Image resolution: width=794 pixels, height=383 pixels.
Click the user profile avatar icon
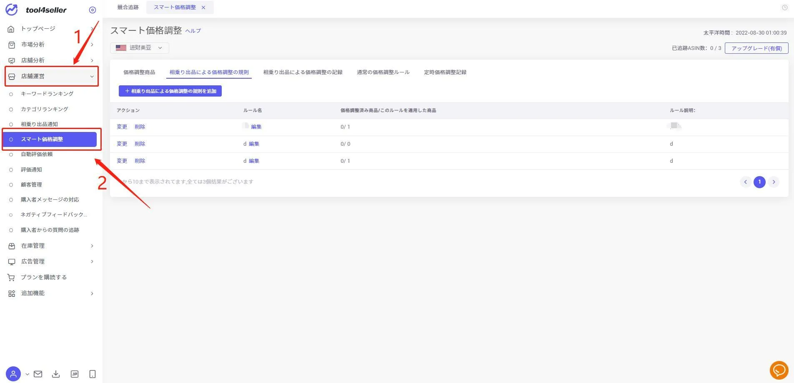click(x=13, y=374)
